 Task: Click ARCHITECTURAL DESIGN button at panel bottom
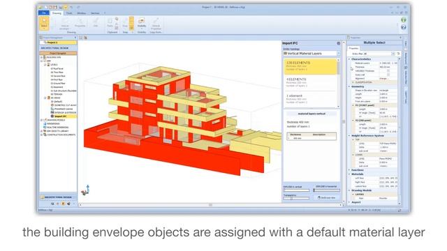[58, 197]
